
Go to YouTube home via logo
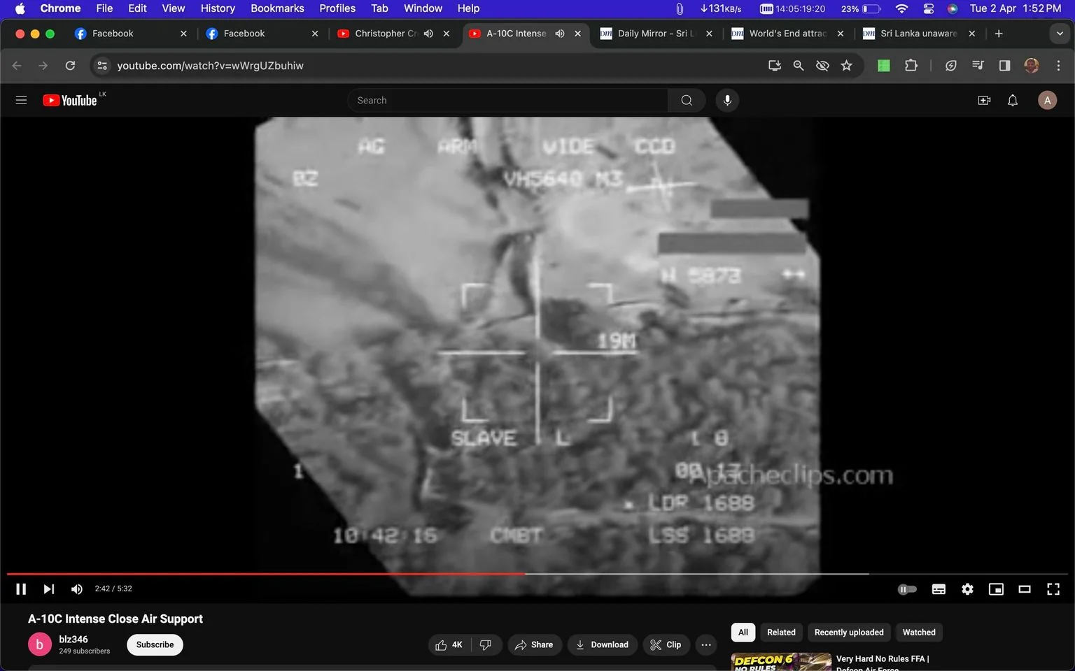70,100
